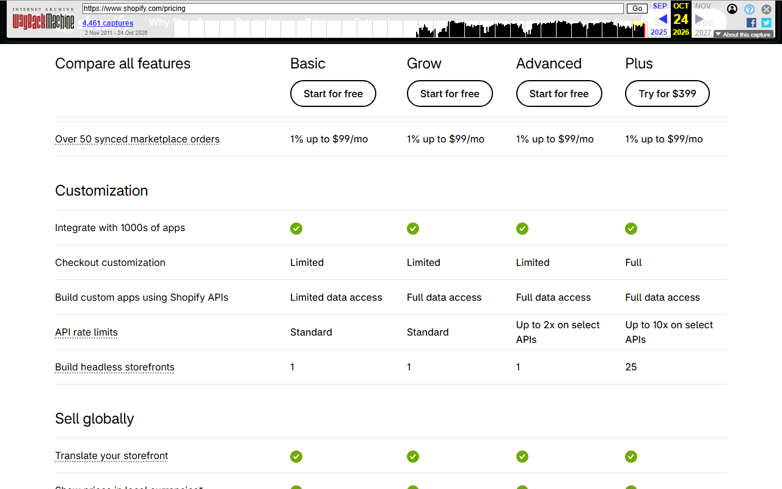Click 'Standard' API rate limit under Grow
Viewport: 782px width, 489px height.
coord(428,332)
